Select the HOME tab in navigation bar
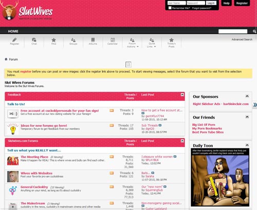This screenshot has width=257, height=210. point(13,31)
